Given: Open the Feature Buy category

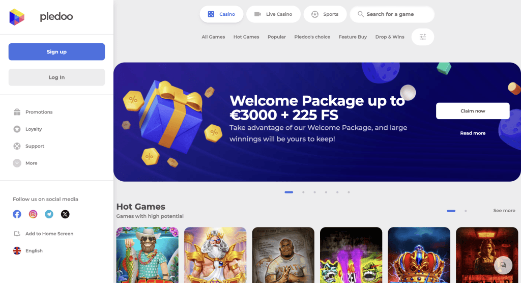Looking at the screenshot, I should 353,37.
